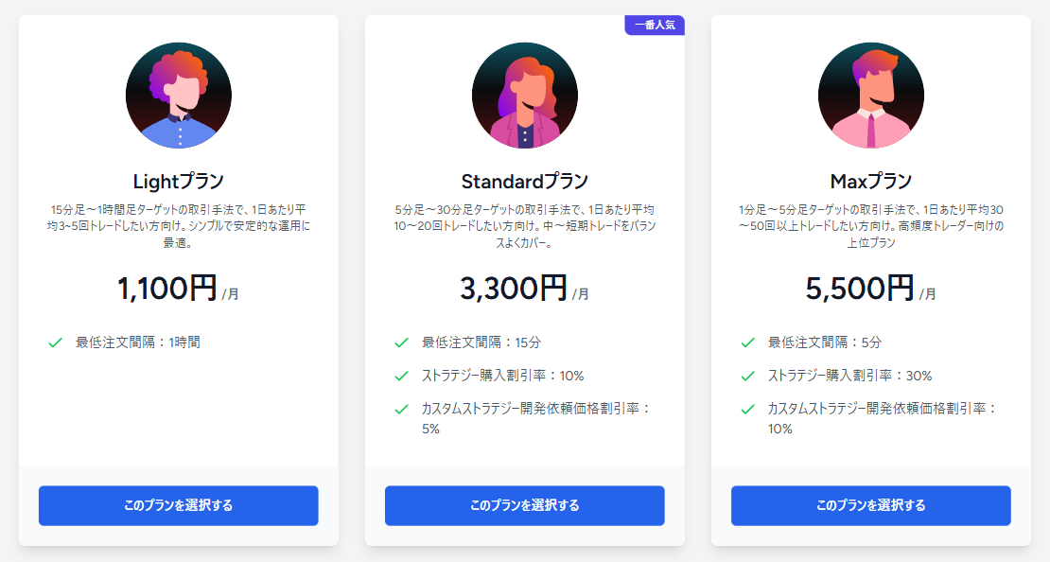The height and width of the screenshot is (562, 1050).
Task: Select the Maxプラン with このプランを選択する
Action: 870,505
